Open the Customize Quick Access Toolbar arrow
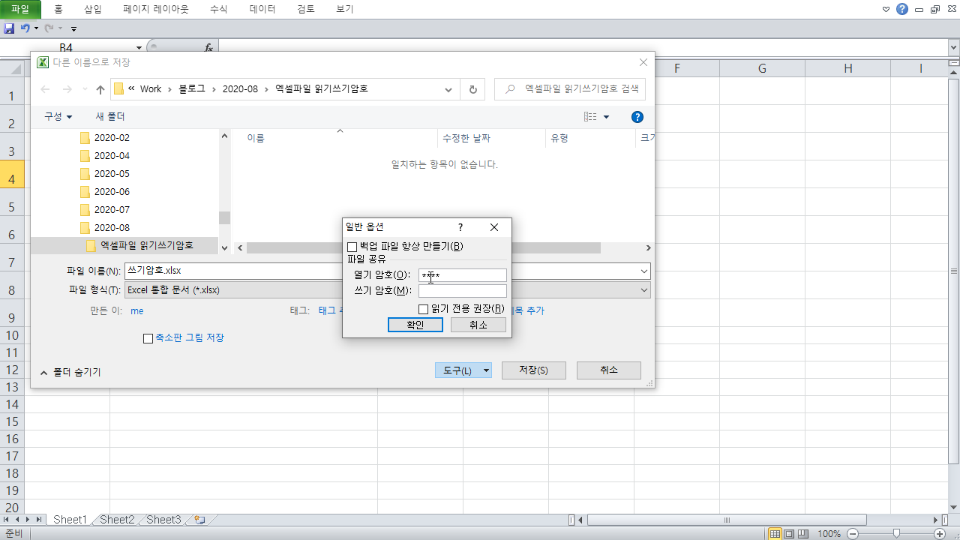 [x=73, y=28]
